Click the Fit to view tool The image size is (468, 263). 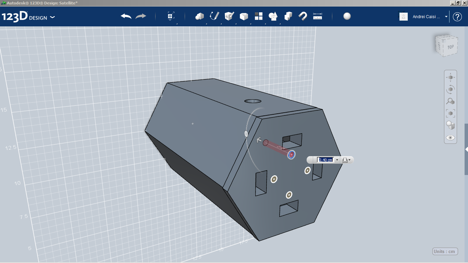[451, 113]
